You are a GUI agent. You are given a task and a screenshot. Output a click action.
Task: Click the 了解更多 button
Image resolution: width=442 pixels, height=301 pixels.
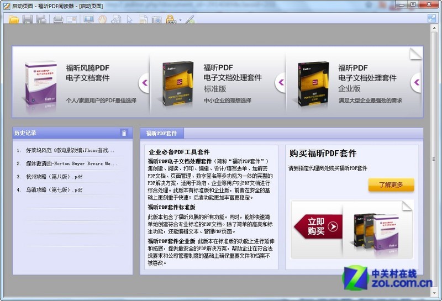[391, 184]
